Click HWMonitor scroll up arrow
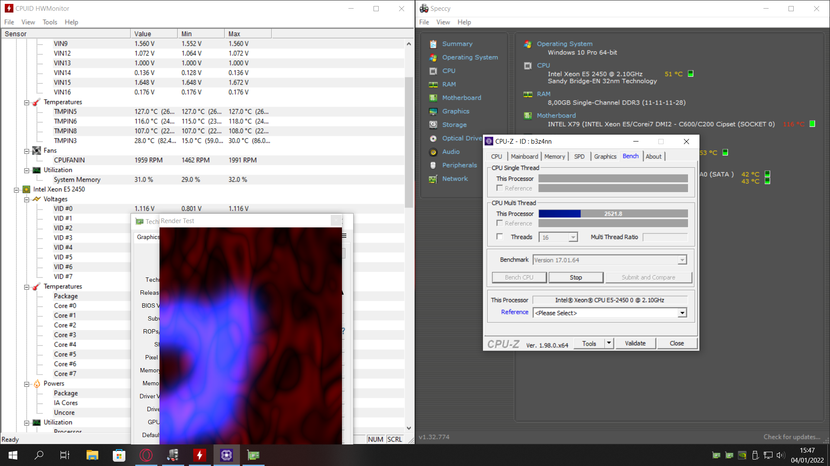The image size is (830, 466). click(409, 44)
